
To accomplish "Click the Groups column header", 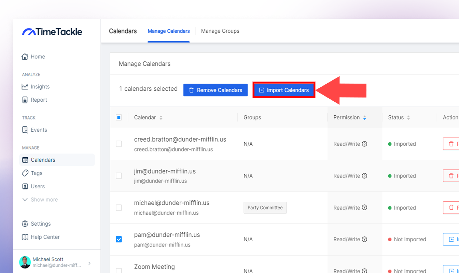I will tap(252, 117).
